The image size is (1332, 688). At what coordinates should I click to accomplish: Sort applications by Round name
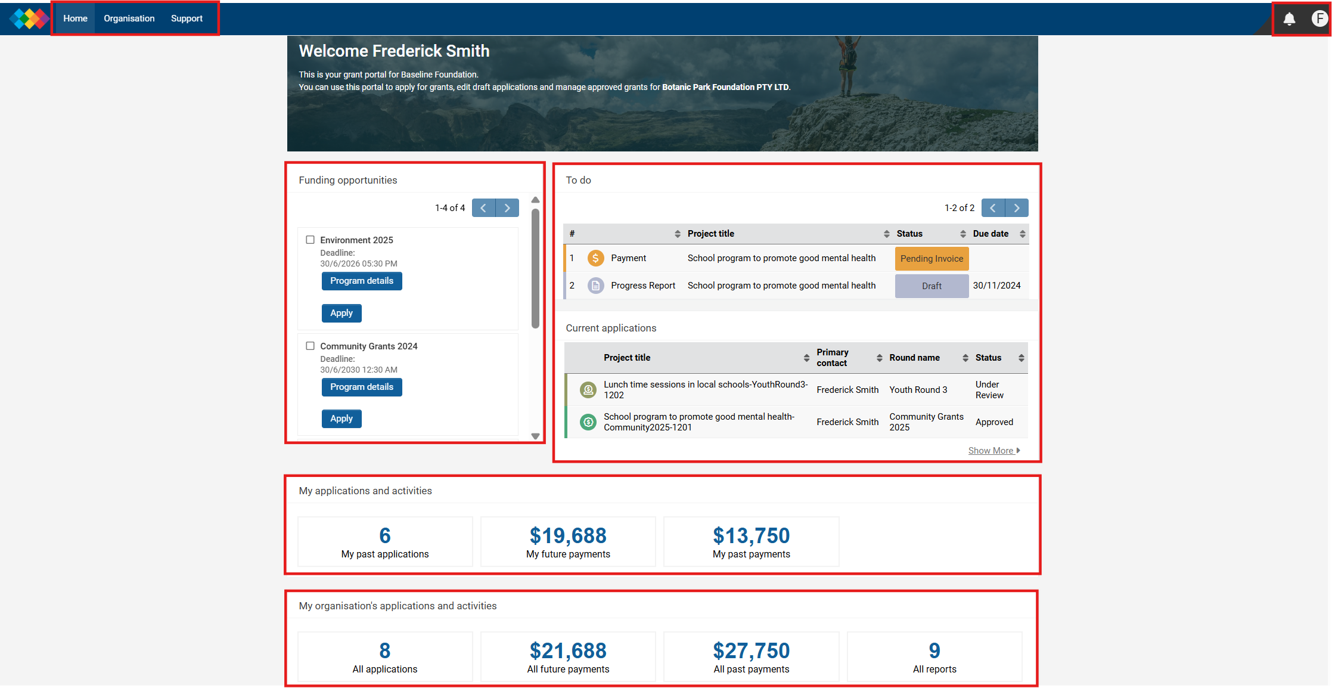[965, 358]
